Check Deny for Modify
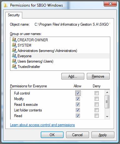 (97, 99)
